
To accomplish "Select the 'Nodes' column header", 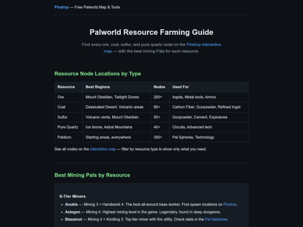I will (x=159, y=87).
